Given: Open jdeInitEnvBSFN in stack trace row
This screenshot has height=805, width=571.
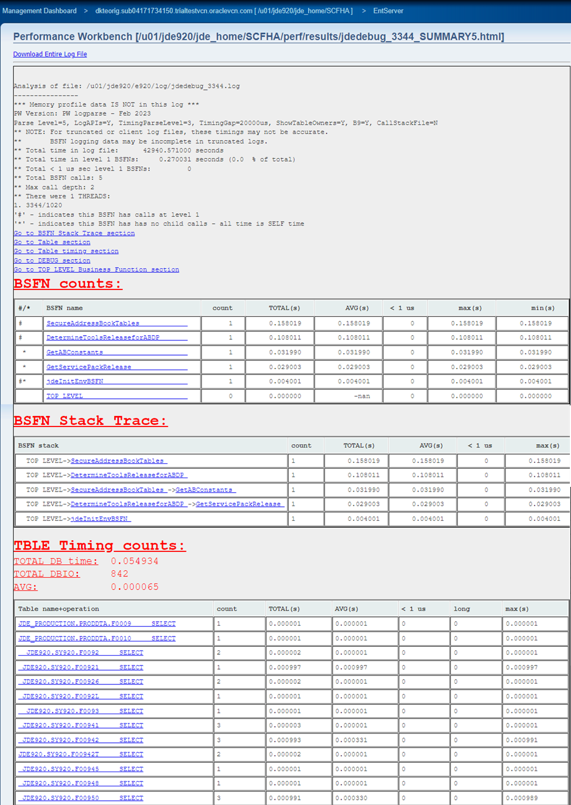Looking at the screenshot, I should point(101,519).
